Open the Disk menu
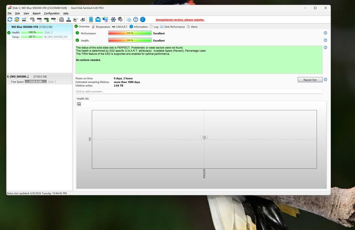 coord(17,13)
